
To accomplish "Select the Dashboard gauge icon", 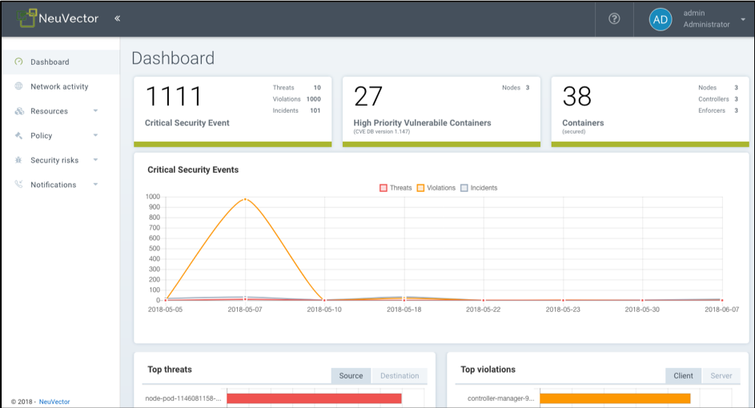I will pos(18,62).
